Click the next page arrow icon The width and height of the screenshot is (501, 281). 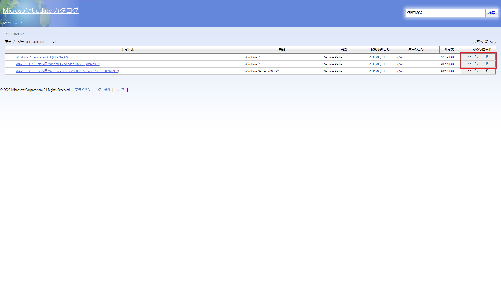pyautogui.click(x=494, y=42)
